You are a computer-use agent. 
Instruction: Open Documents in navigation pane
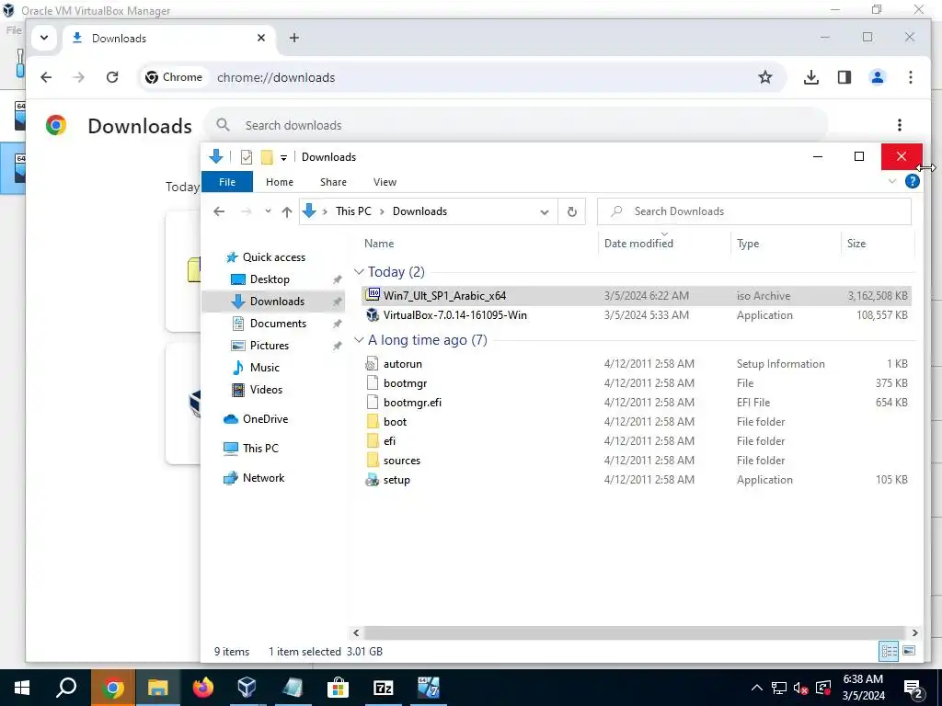coord(278,323)
